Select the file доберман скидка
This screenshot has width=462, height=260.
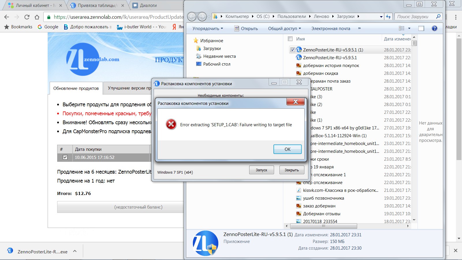(320, 73)
